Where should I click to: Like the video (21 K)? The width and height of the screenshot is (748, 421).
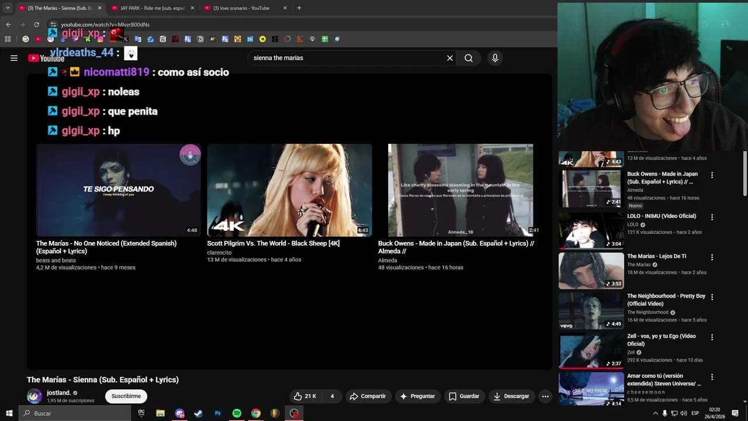[x=305, y=396]
